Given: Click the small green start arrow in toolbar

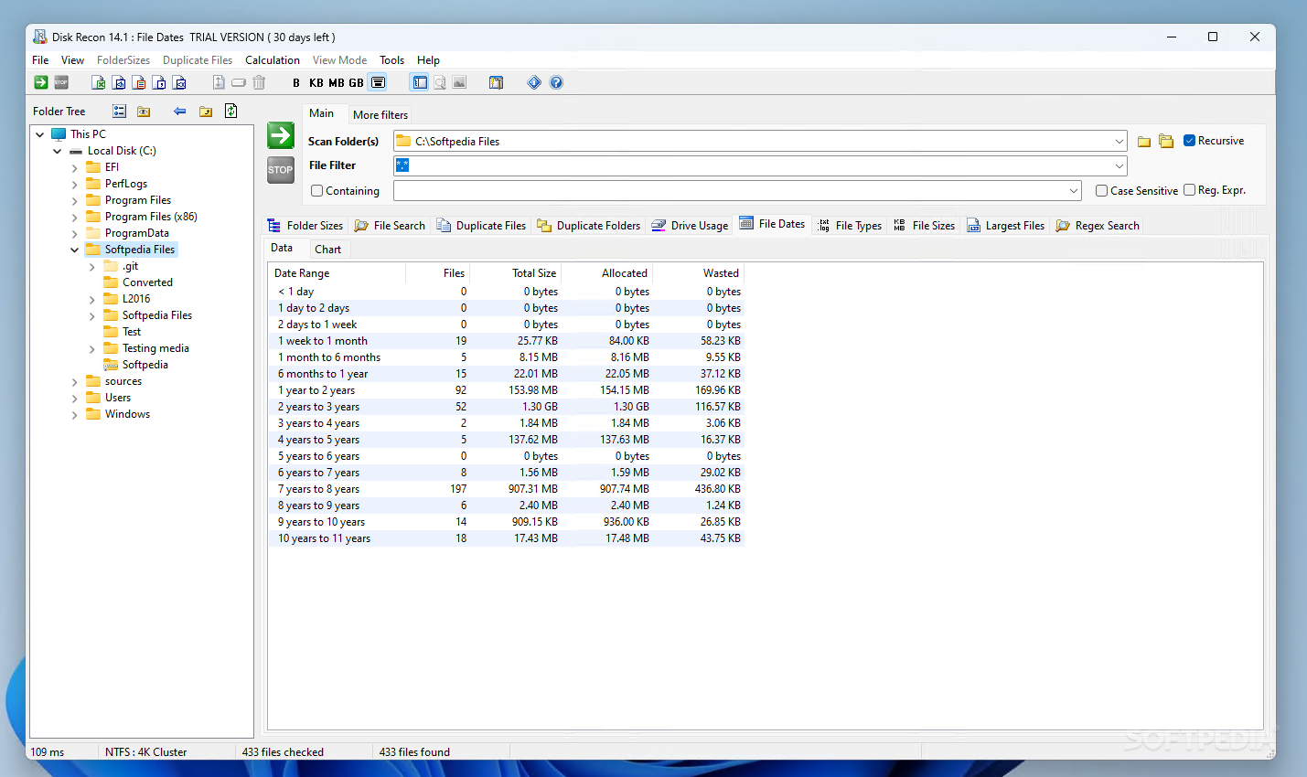Looking at the screenshot, I should click(41, 82).
